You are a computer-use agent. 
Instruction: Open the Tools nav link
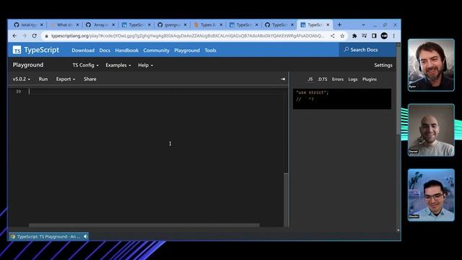coord(210,51)
